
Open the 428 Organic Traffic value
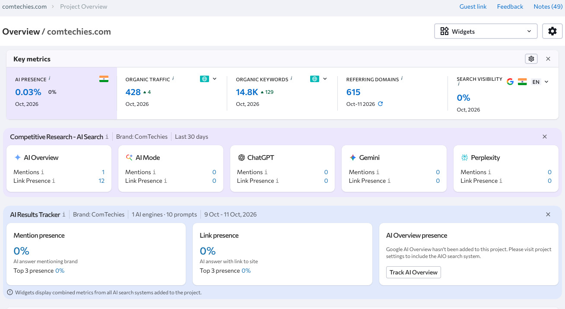133,92
